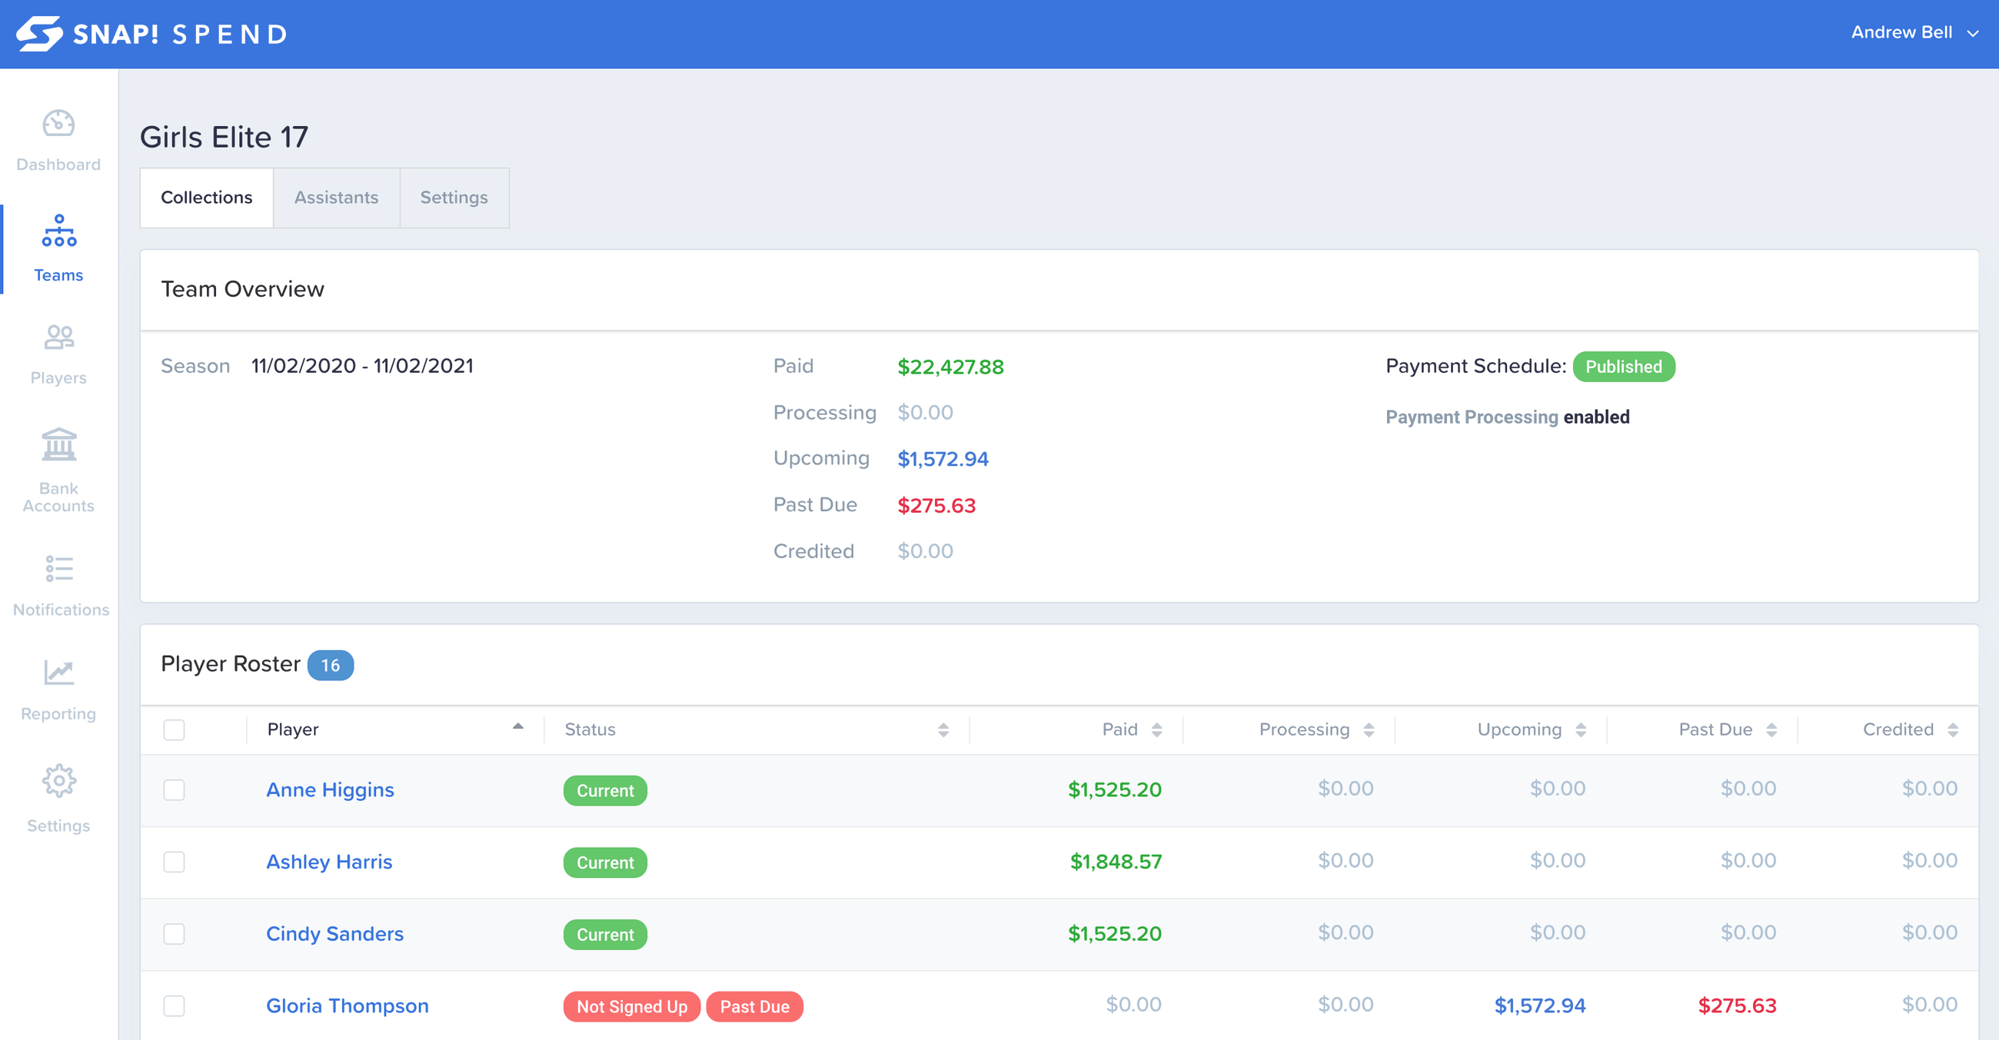Viewport: 1999px width, 1040px height.
Task: Select all players via header checkbox
Action: click(173, 729)
